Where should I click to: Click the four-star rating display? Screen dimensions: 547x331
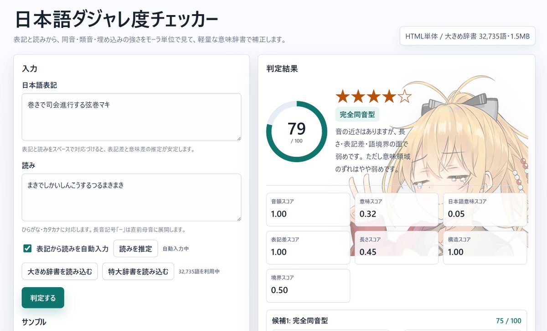(x=373, y=96)
